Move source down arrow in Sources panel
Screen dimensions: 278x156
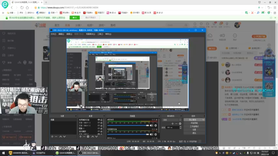tap(96, 137)
